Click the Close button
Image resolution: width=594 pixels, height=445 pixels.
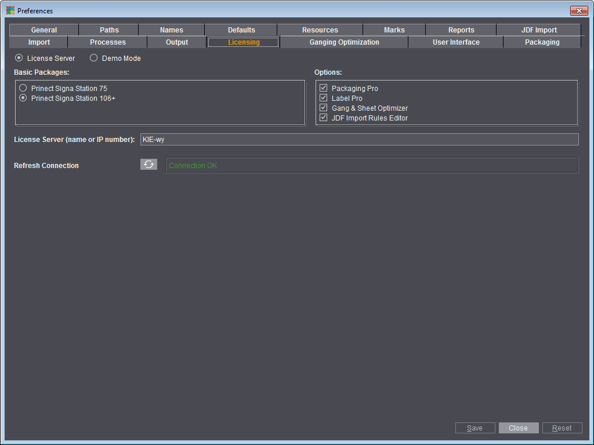(519, 428)
